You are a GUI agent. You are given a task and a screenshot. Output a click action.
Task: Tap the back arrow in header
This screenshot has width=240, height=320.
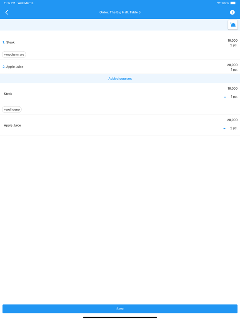pos(7,12)
